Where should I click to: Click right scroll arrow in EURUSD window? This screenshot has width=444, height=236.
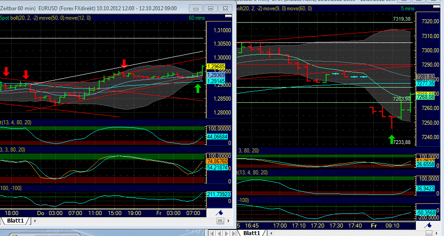pyautogui.click(x=229, y=221)
